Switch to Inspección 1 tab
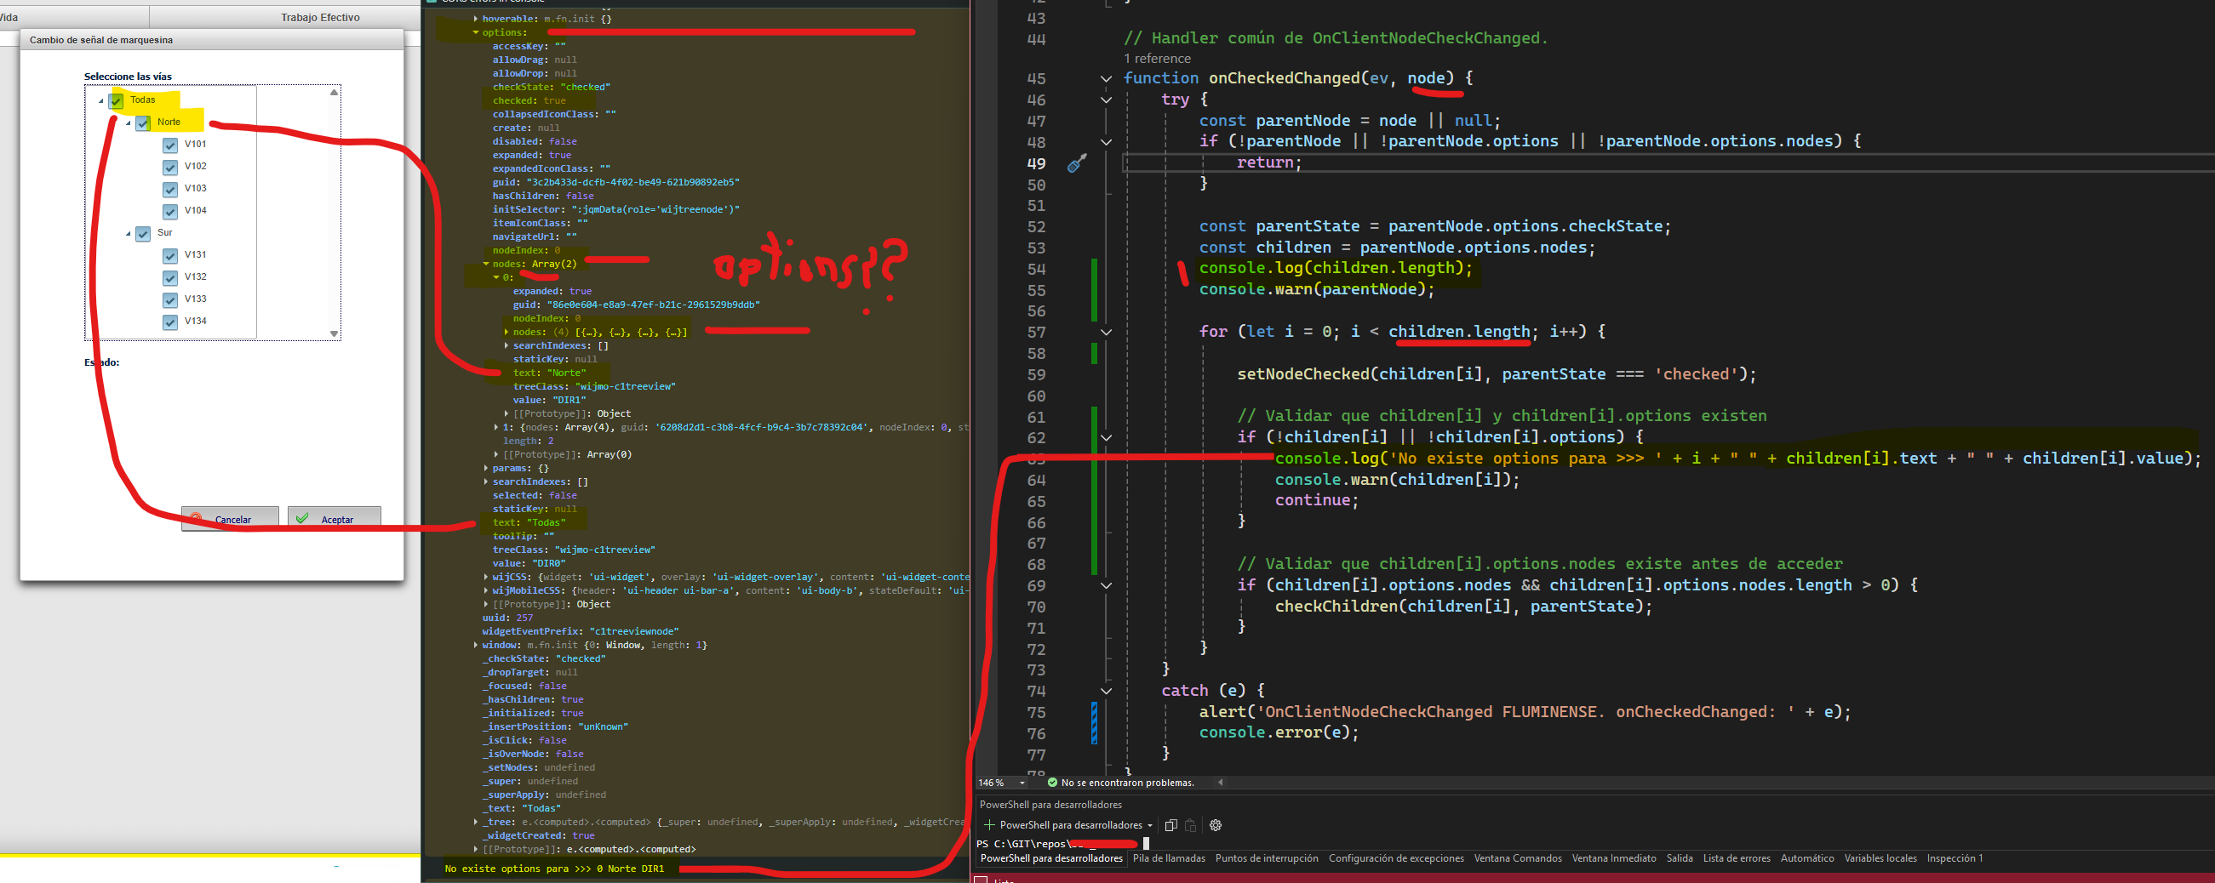The image size is (2215, 883). pyautogui.click(x=1955, y=858)
